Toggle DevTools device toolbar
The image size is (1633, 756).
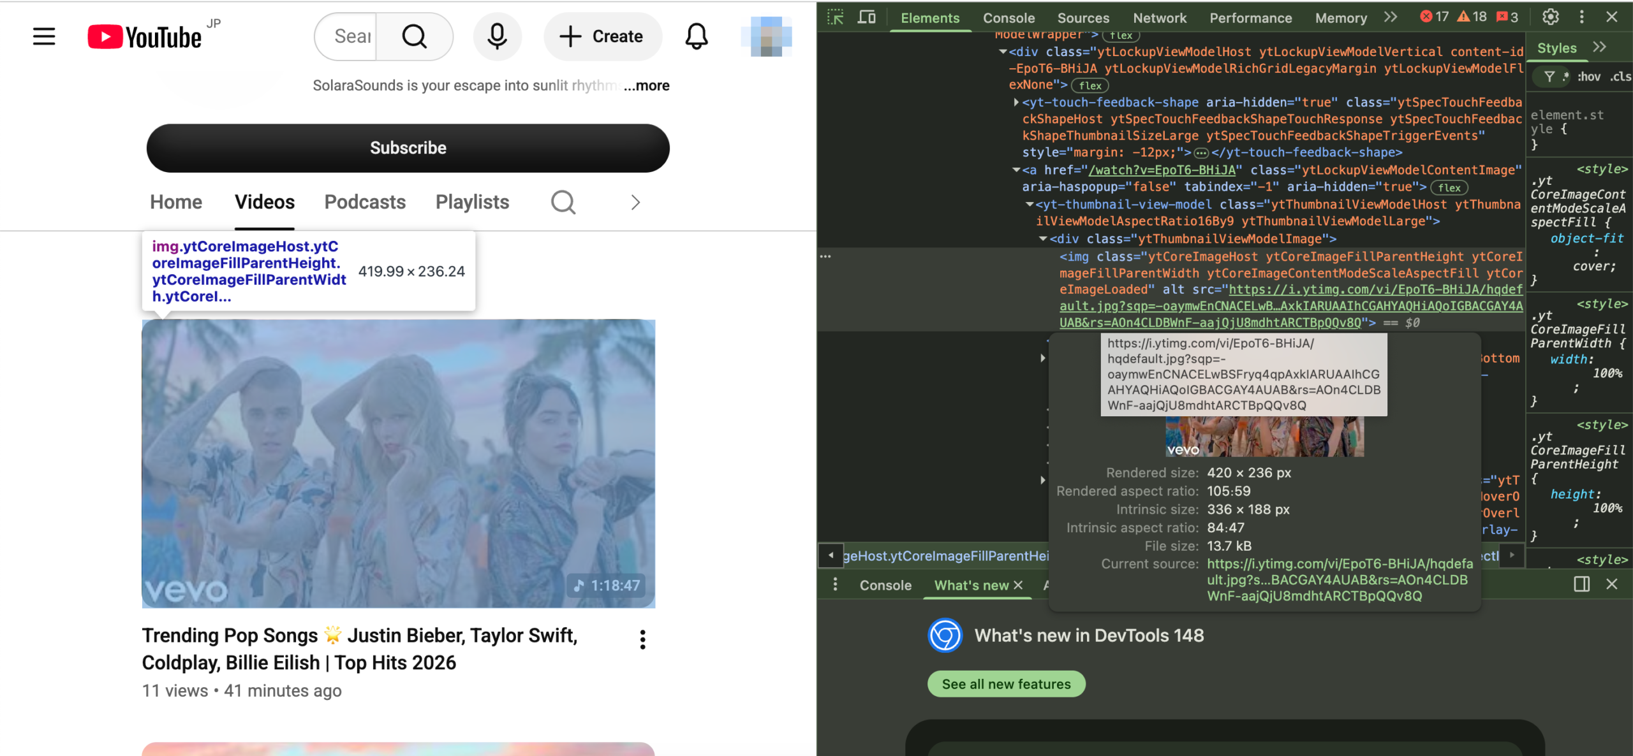coord(866,17)
